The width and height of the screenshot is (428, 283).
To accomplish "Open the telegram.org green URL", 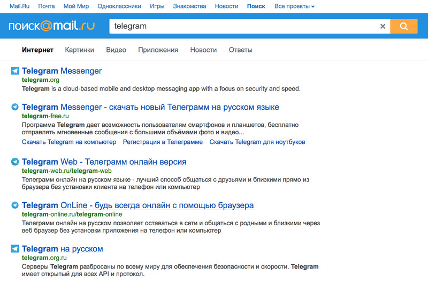I will tap(41, 80).
